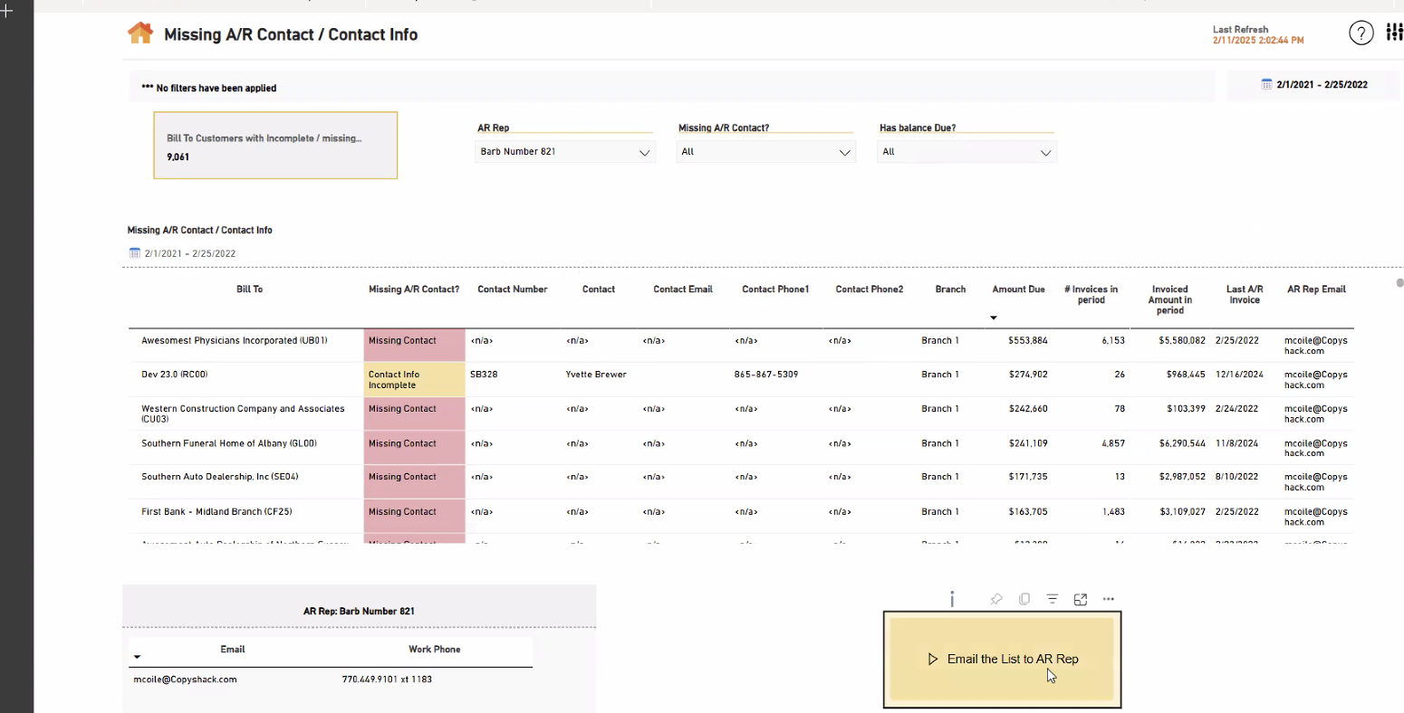The image size is (1404, 713).
Task: Click work phone 770.449.9101 xt 1183
Action: (387, 680)
